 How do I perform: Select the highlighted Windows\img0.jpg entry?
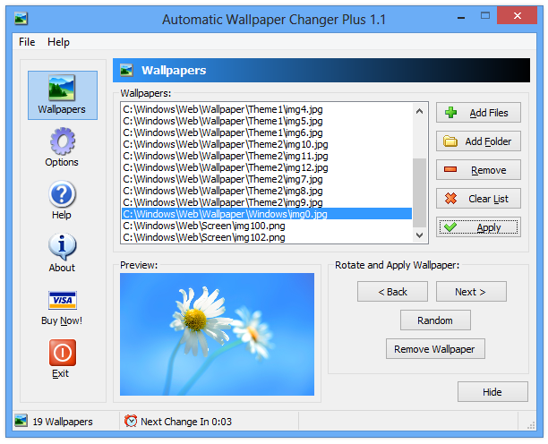coord(267,214)
